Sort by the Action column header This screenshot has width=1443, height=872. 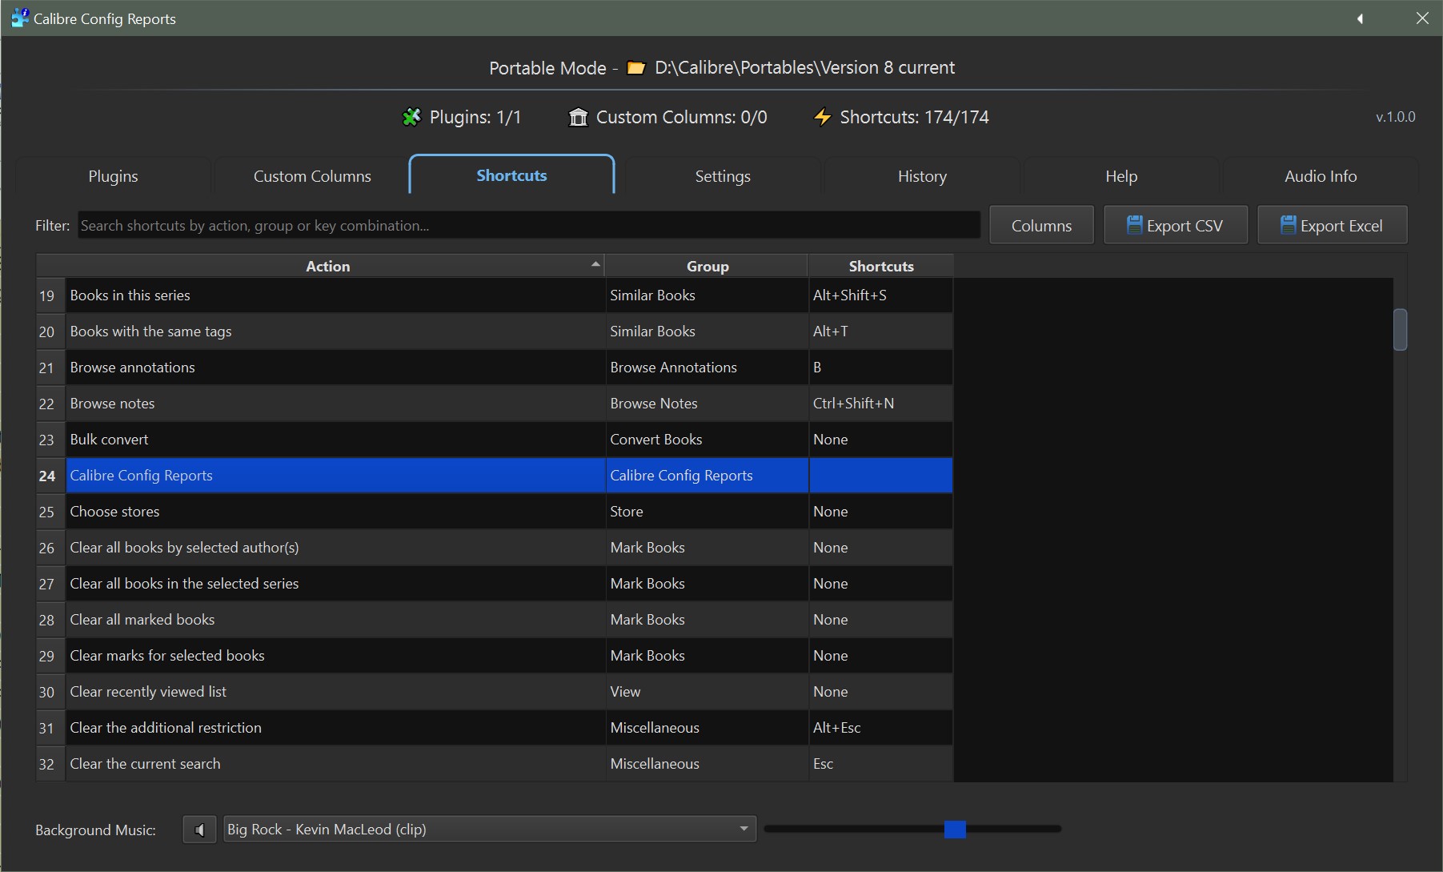[x=327, y=266]
